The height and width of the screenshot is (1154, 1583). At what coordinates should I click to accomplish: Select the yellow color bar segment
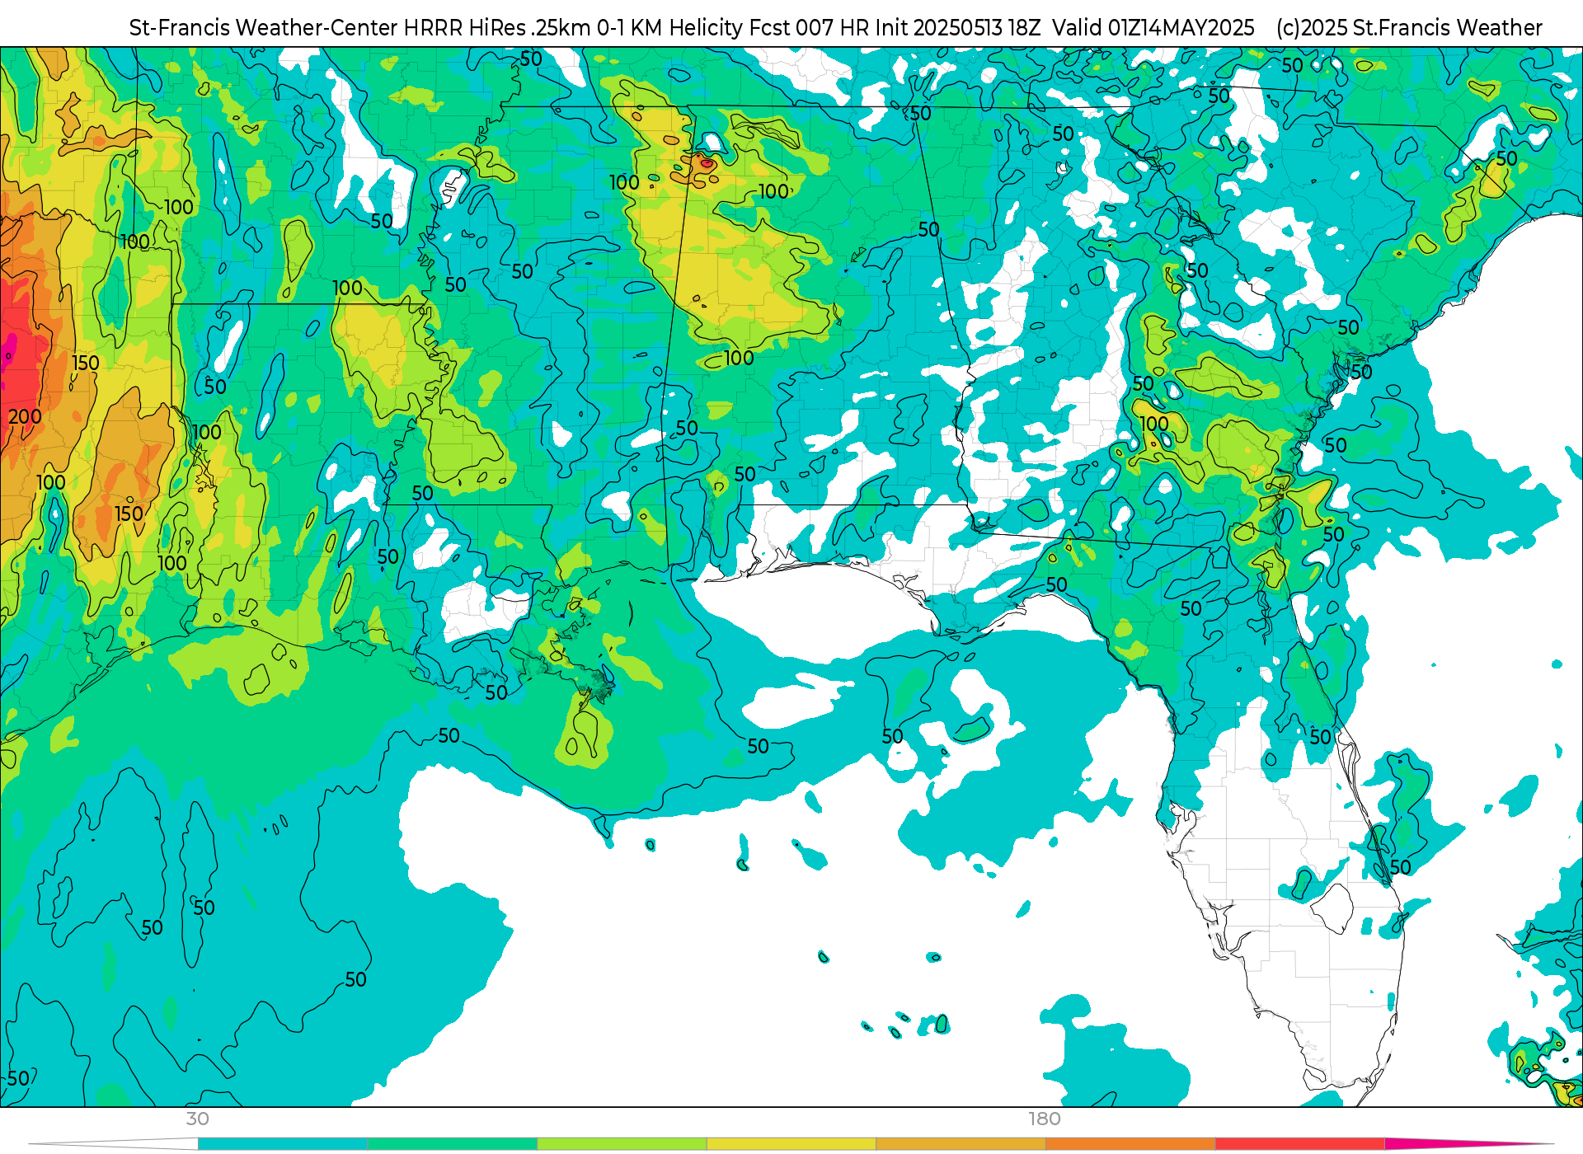point(791,1143)
